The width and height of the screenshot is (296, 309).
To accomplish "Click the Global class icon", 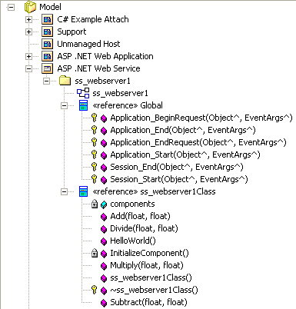I will 84,105.
